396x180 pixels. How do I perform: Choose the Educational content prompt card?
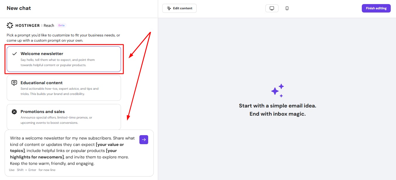(x=64, y=88)
